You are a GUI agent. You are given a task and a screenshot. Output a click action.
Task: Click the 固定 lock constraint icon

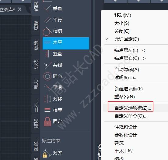[47, 122]
